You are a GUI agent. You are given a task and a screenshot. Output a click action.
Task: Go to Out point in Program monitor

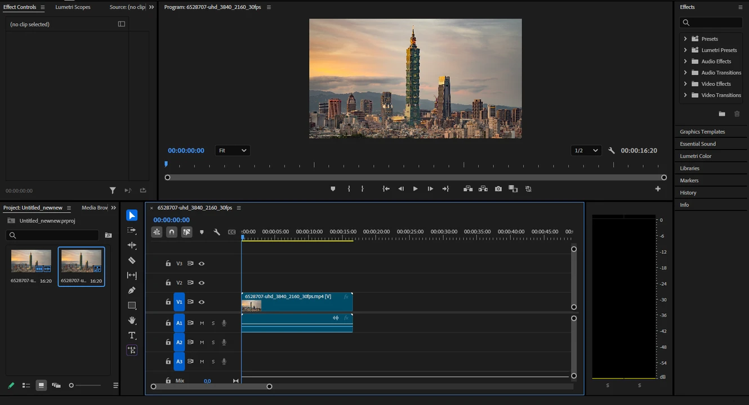[x=445, y=189]
